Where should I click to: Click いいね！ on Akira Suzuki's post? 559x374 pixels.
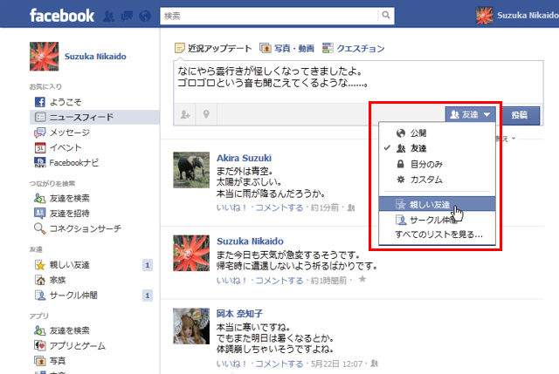[231, 207]
